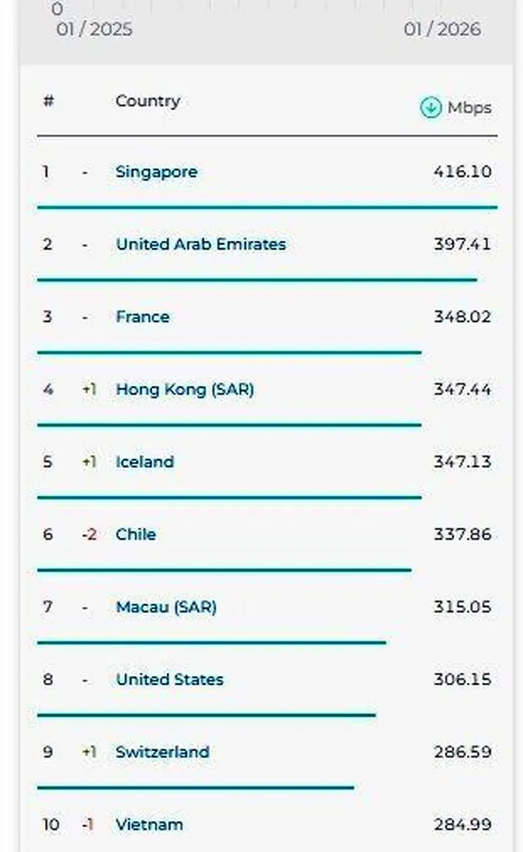Click the Iceland country link

point(144,462)
